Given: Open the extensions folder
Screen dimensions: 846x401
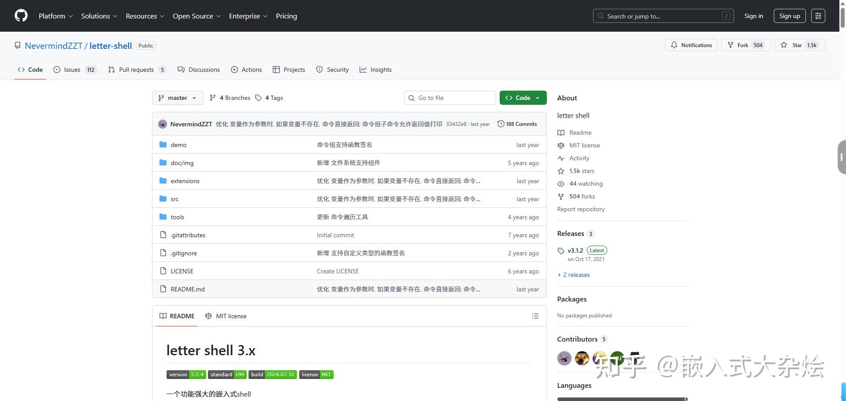Looking at the screenshot, I should 185,181.
